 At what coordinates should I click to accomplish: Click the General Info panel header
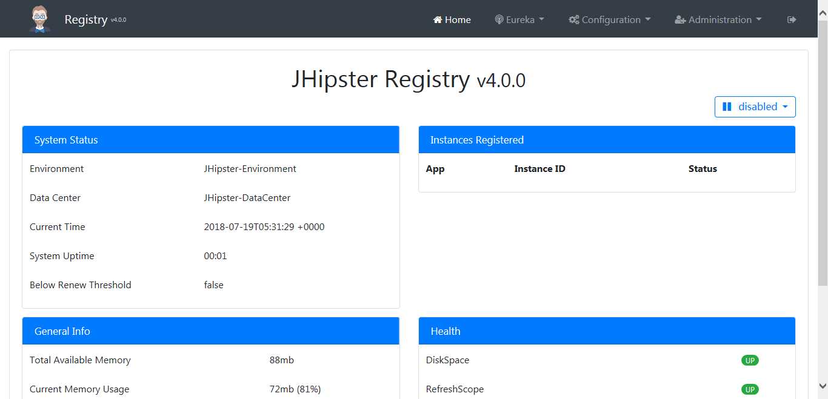click(x=211, y=331)
